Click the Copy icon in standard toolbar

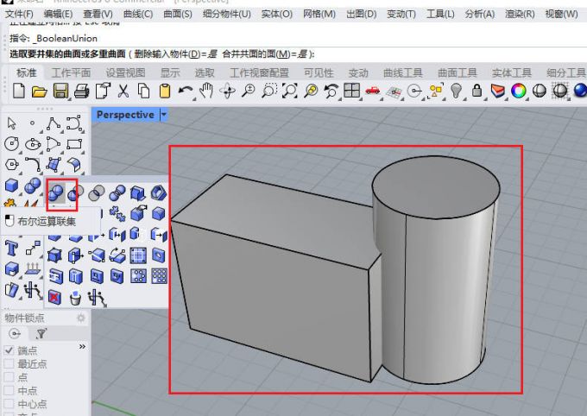tap(144, 91)
